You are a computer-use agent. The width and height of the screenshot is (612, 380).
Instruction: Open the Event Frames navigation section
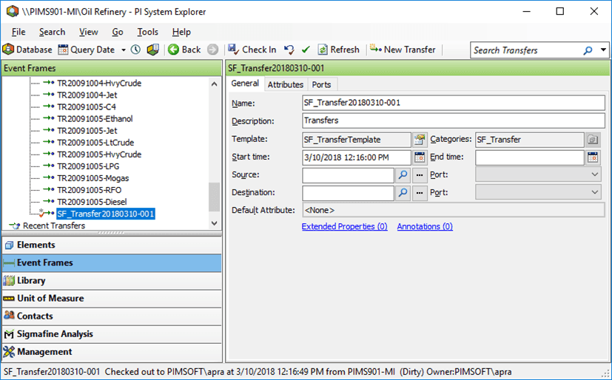112,263
